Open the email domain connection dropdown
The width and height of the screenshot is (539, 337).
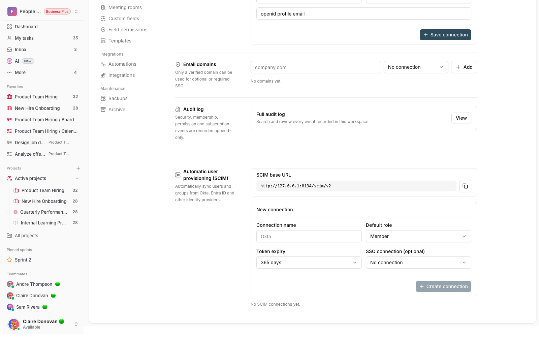coord(416,67)
